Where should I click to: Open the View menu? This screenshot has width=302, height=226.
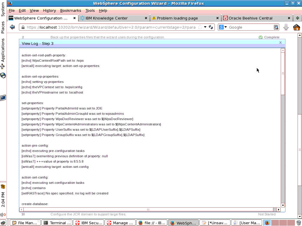coord(34,11)
